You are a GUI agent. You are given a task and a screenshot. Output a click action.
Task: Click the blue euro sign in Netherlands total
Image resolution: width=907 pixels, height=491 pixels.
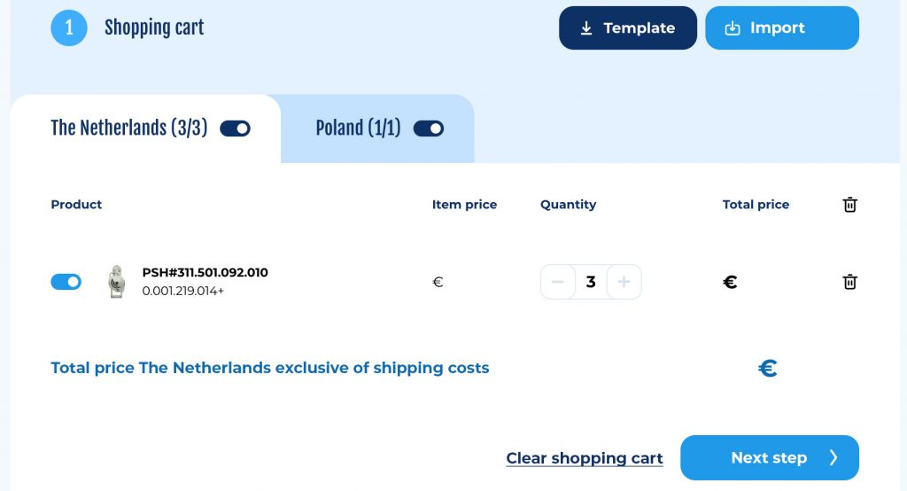pyautogui.click(x=768, y=368)
